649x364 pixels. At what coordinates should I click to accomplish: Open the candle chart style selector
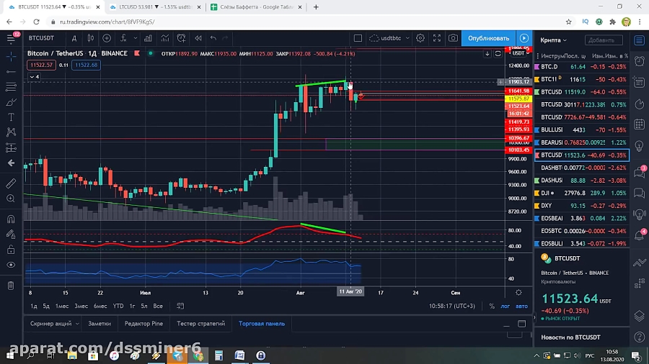(91, 38)
